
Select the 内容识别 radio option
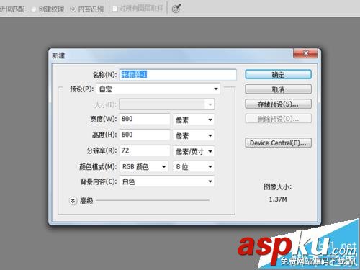[86, 9]
